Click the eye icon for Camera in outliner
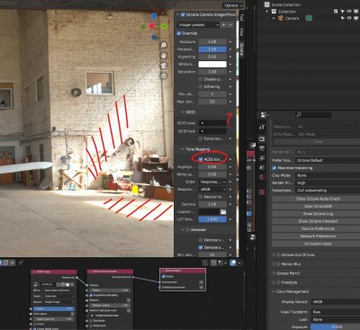 point(349,18)
